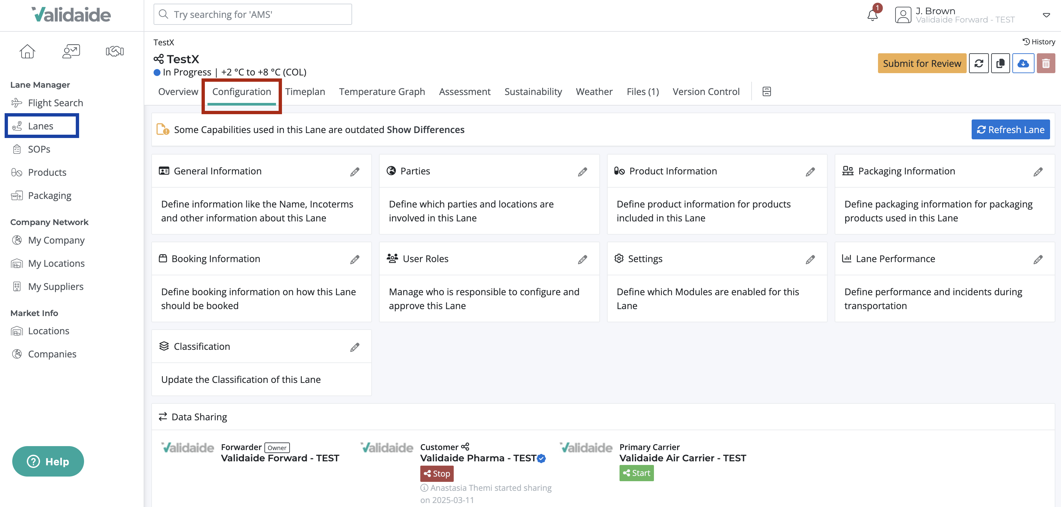
Task: Open the Weather tab
Action: point(594,91)
